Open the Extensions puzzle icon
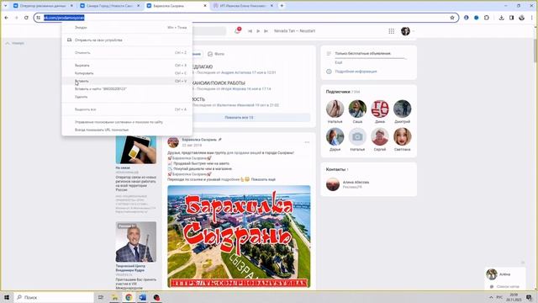The width and height of the screenshot is (538, 303). (487, 18)
